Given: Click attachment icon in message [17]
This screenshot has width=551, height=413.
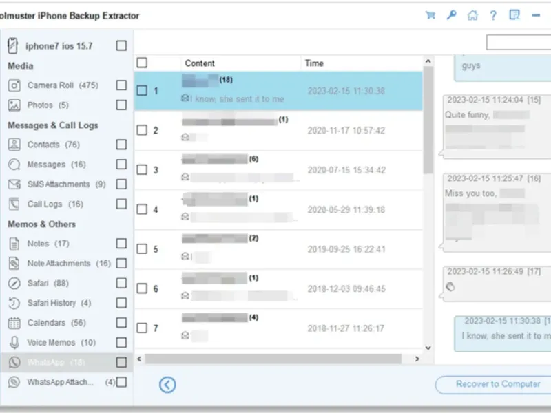Looking at the screenshot, I should coord(450,287).
